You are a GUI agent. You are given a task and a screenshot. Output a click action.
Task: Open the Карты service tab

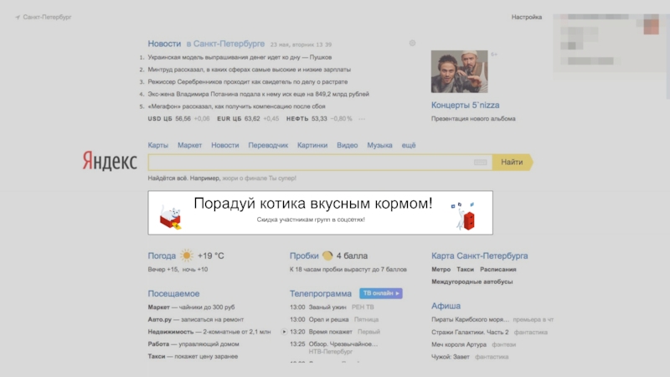click(x=158, y=145)
